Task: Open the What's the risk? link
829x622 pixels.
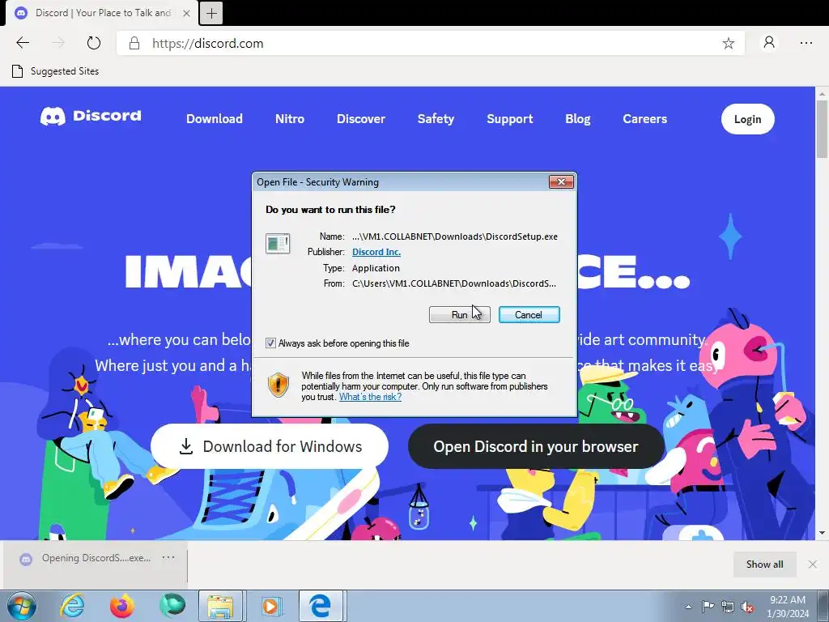Action: click(370, 397)
